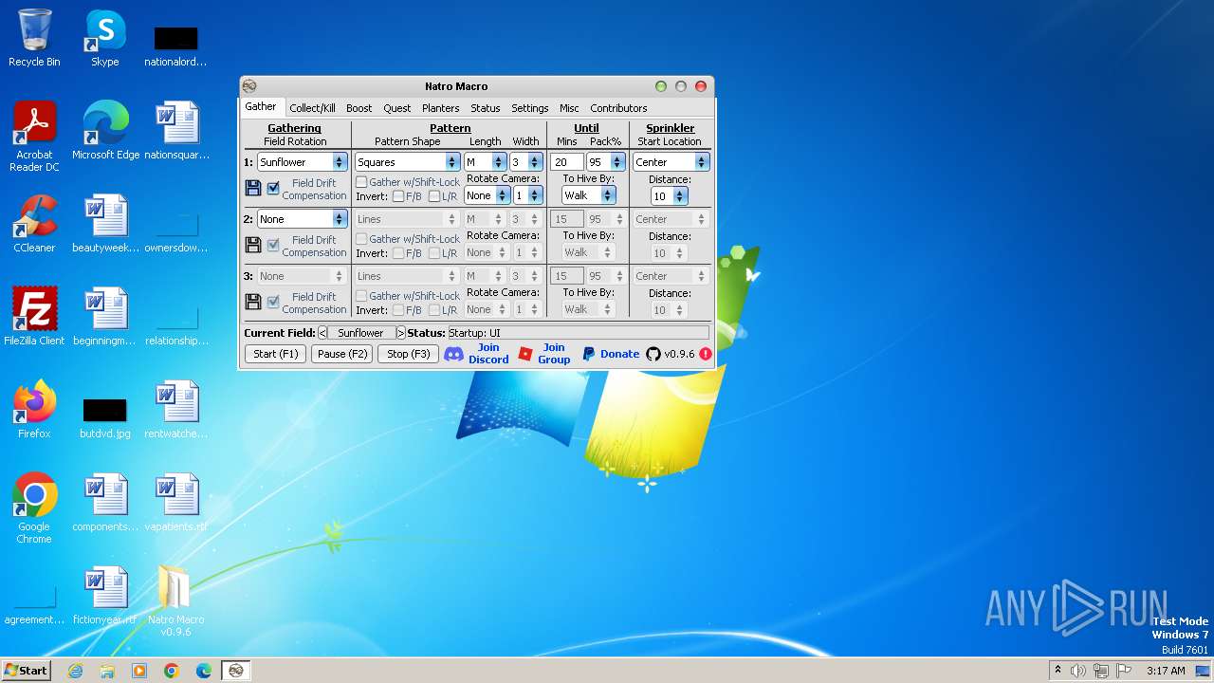
Task: Open field 1 pattern Width dropdown
Action: (525, 162)
